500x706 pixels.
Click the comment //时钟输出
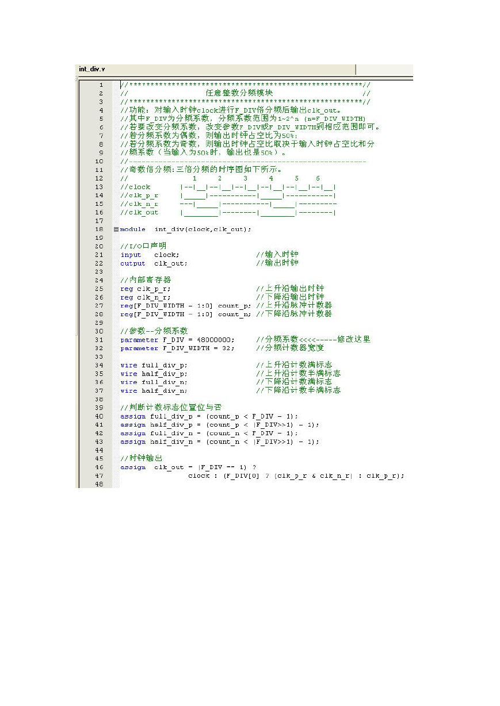[x=142, y=458]
